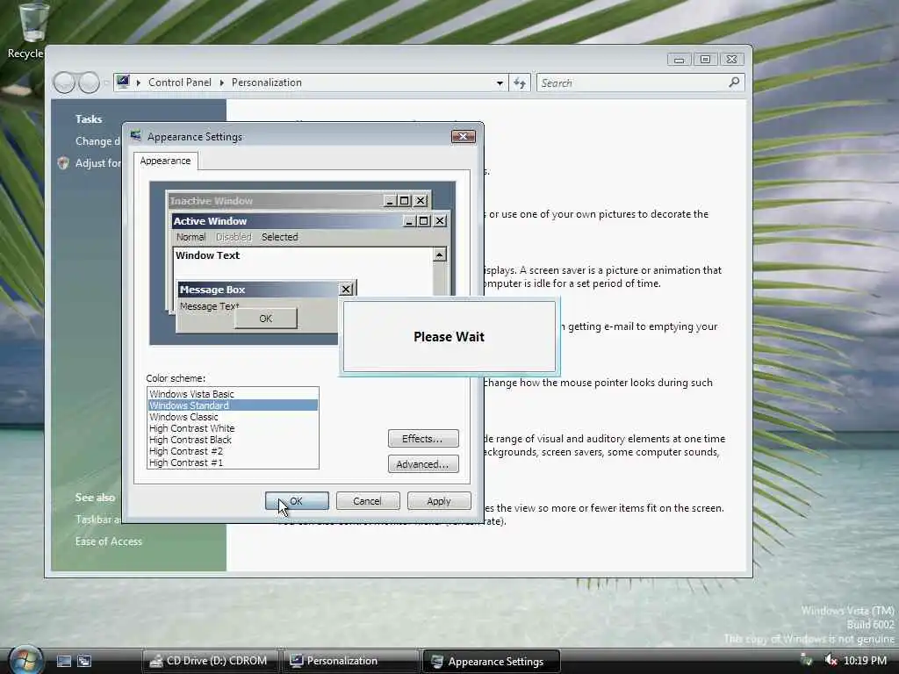The width and height of the screenshot is (899, 674).
Task: Open the Ease of Access link
Action: point(108,541)
